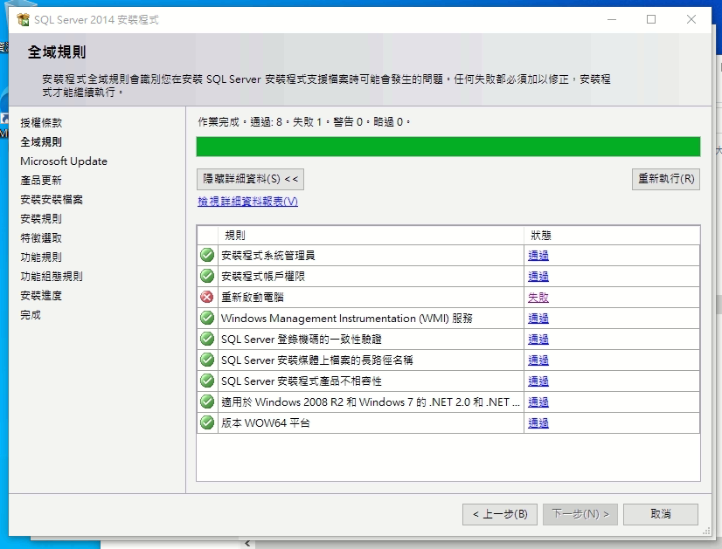Click the SQL Server setup title bar icon

[23, 19]
